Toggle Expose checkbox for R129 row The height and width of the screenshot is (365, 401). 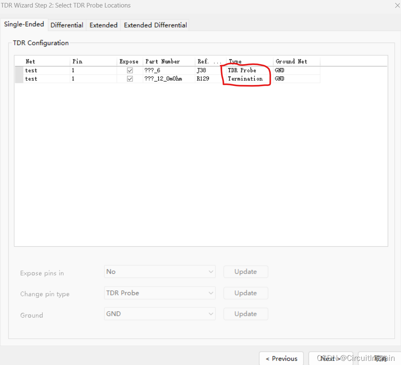[x=130, y=79]
